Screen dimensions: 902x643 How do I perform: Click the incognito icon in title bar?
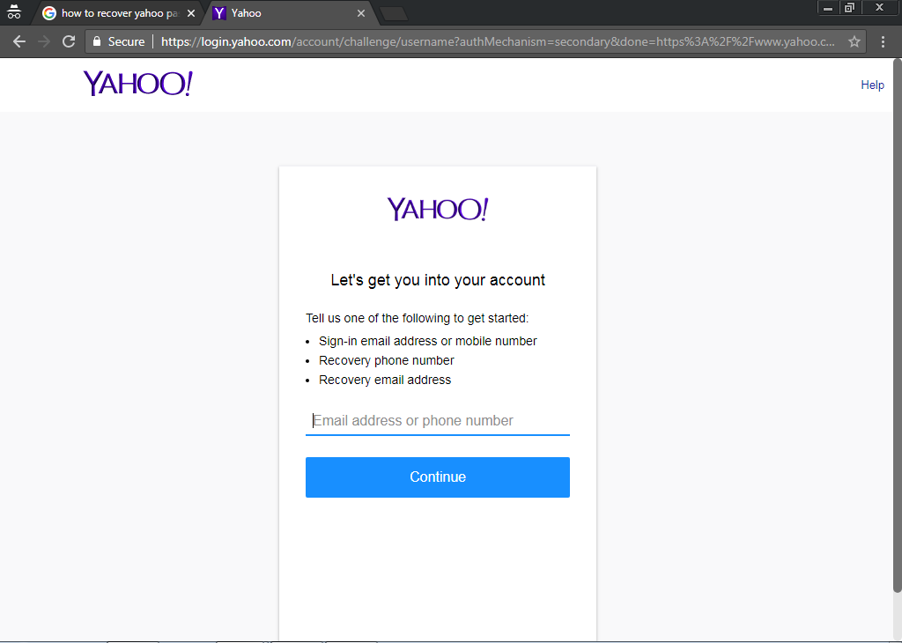(x=14, y=13)
